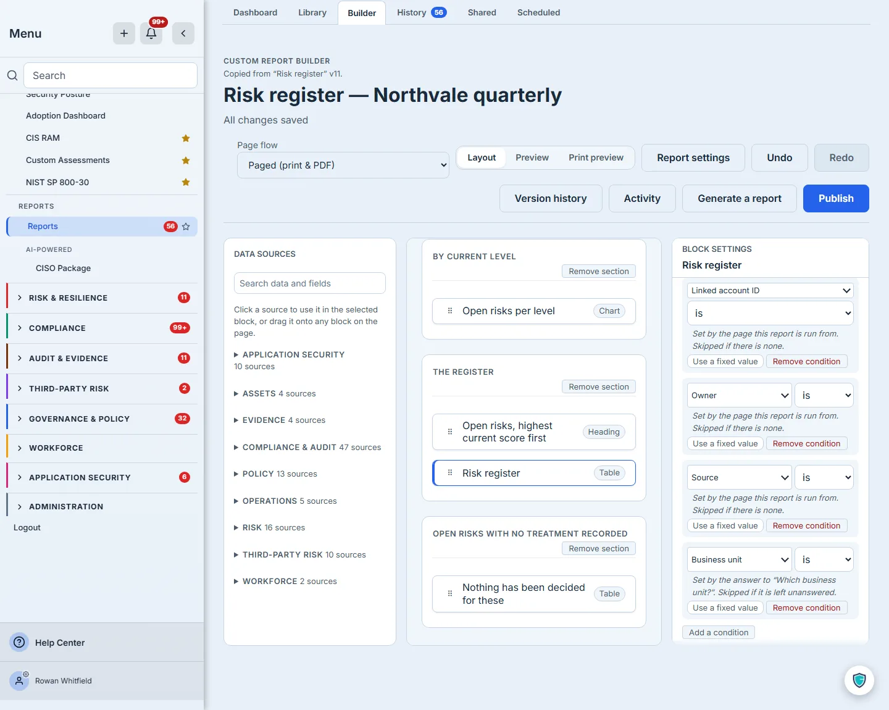Remove the Owner condition
Viewport: 889px width, 710px height.
806,444
